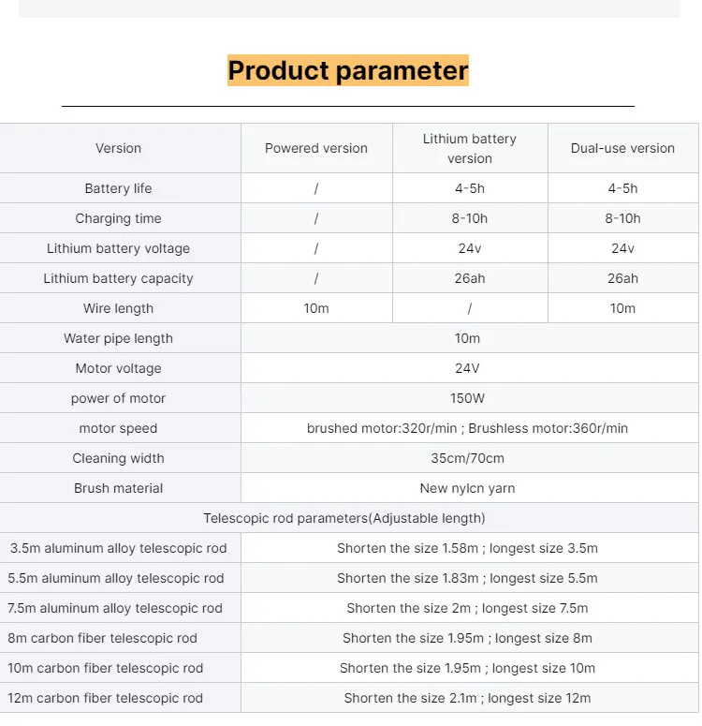Select the Dual-use version column header
This screenshot has width=702, height=726.
point(622,148)
